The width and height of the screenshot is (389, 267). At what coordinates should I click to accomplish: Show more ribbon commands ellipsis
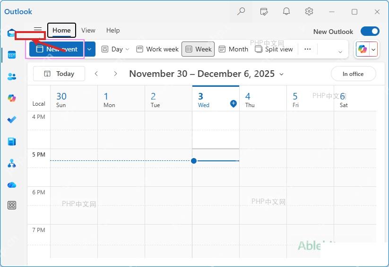tap(307, 49)
